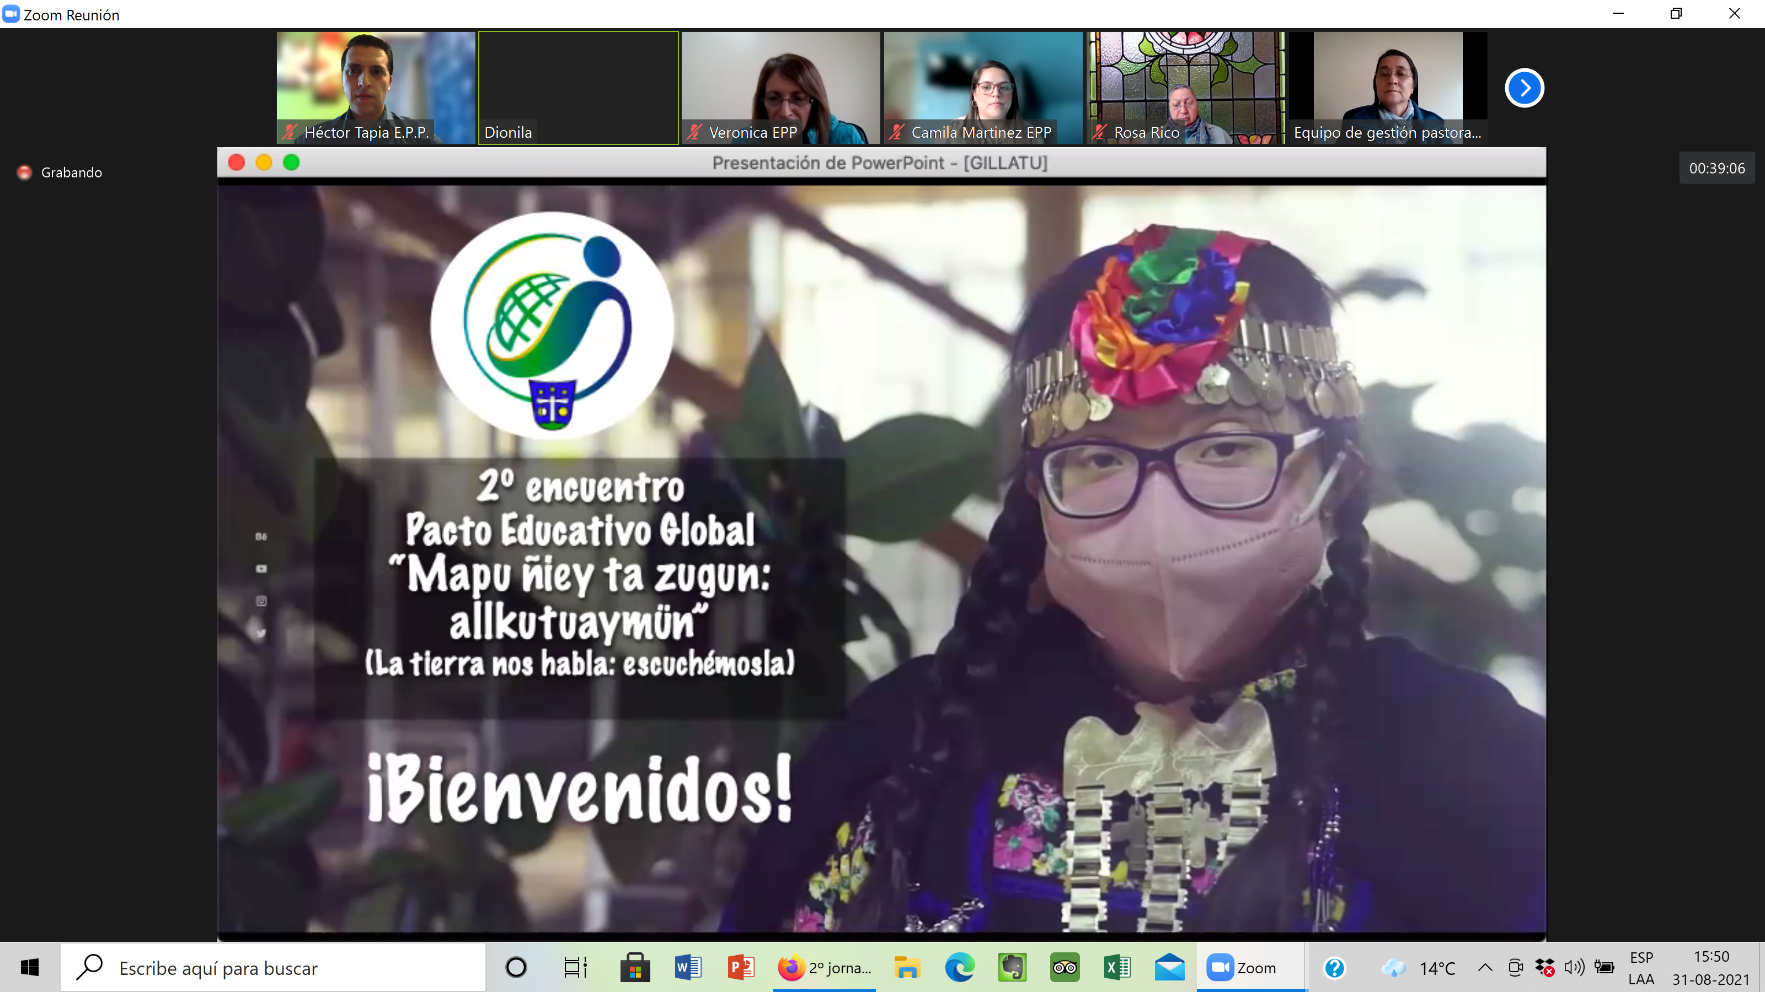The image size is (1765, 992).
Task: Select Camila Martinez EPP video thumbnail
Action: click(982, 88)
